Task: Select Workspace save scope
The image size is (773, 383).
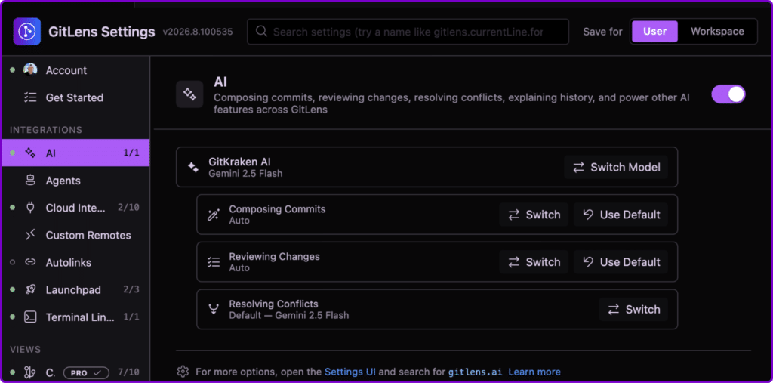Action: point(717,32)
